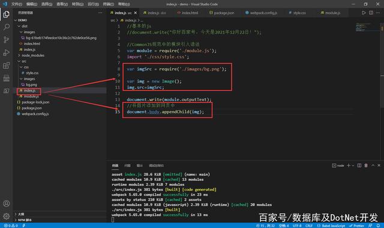
Task: Open the Help menu
Action: coord(124,4)
